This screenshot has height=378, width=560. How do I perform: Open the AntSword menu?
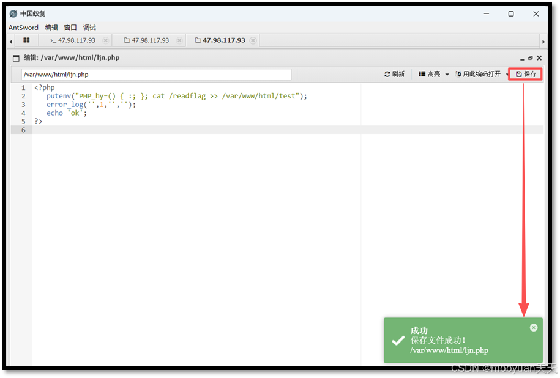pyautogui.click(x=23, y=28)
